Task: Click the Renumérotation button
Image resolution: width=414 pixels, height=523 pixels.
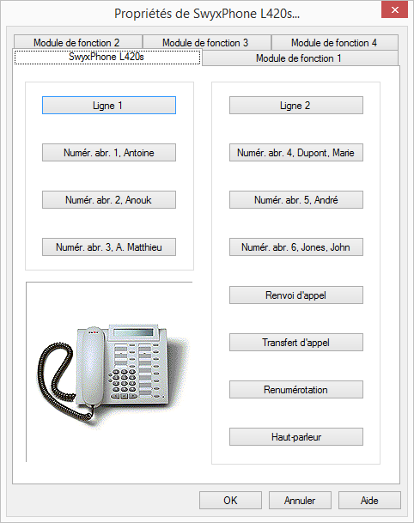Action: (x=296, y=390)
